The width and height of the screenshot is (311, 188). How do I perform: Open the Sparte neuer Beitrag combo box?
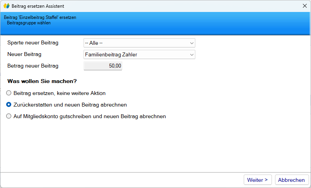(x=139, y=43)
